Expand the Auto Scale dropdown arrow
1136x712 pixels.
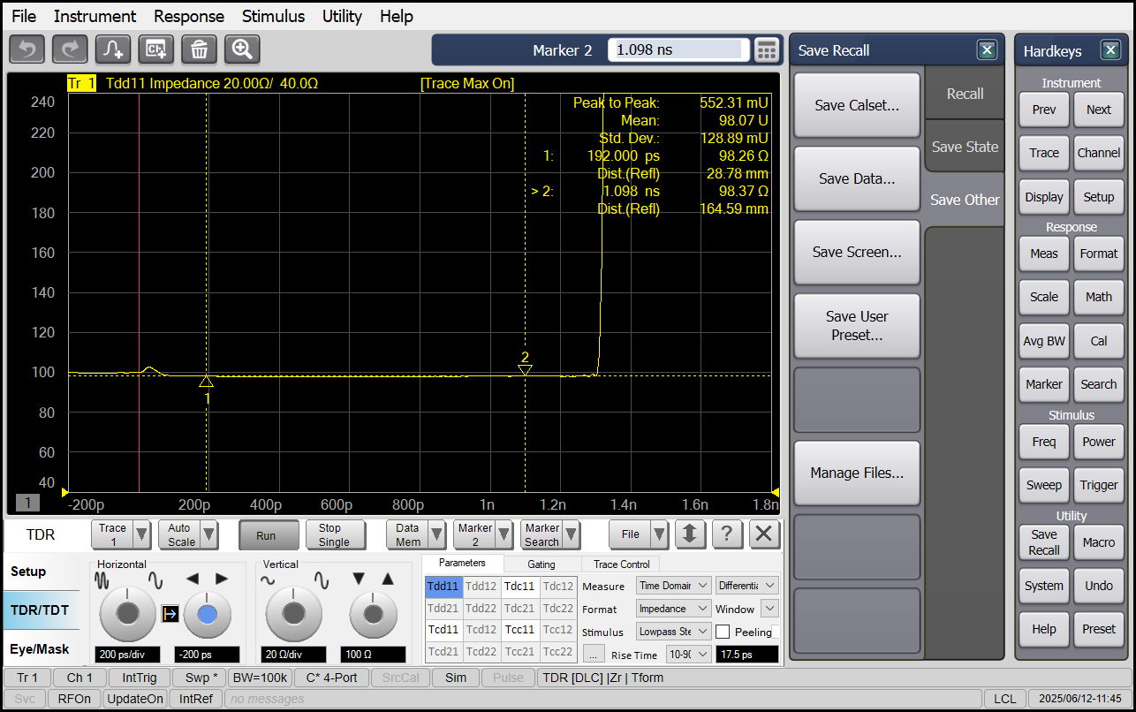point(209,534)
